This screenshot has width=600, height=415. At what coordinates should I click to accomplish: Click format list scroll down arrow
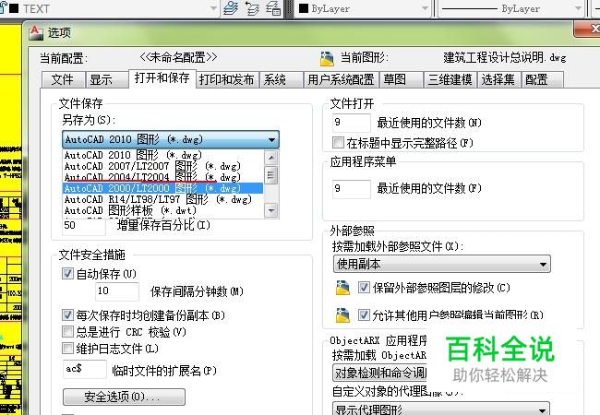tap(270, 210)
